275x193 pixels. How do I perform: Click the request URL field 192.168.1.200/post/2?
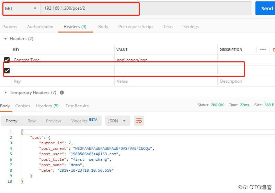click(x=146, y=8)
